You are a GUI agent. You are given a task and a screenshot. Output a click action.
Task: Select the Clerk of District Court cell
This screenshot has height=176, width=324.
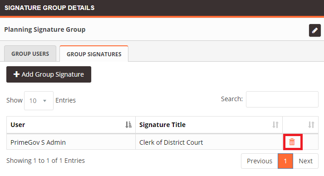click(x=209, y=142)
